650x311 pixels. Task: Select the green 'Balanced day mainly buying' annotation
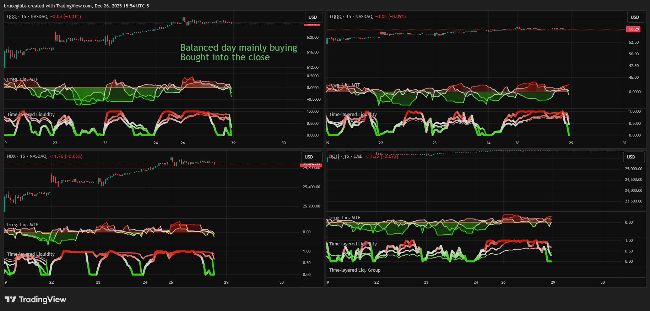(238, 48)
